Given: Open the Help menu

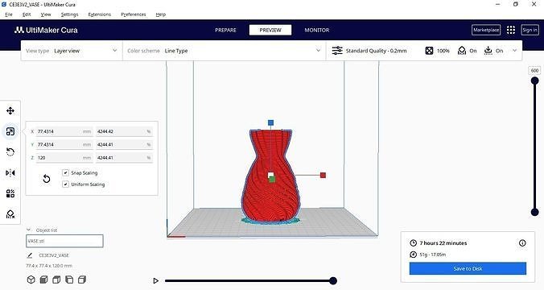Looking at the screenshot, I should (161, 14).
